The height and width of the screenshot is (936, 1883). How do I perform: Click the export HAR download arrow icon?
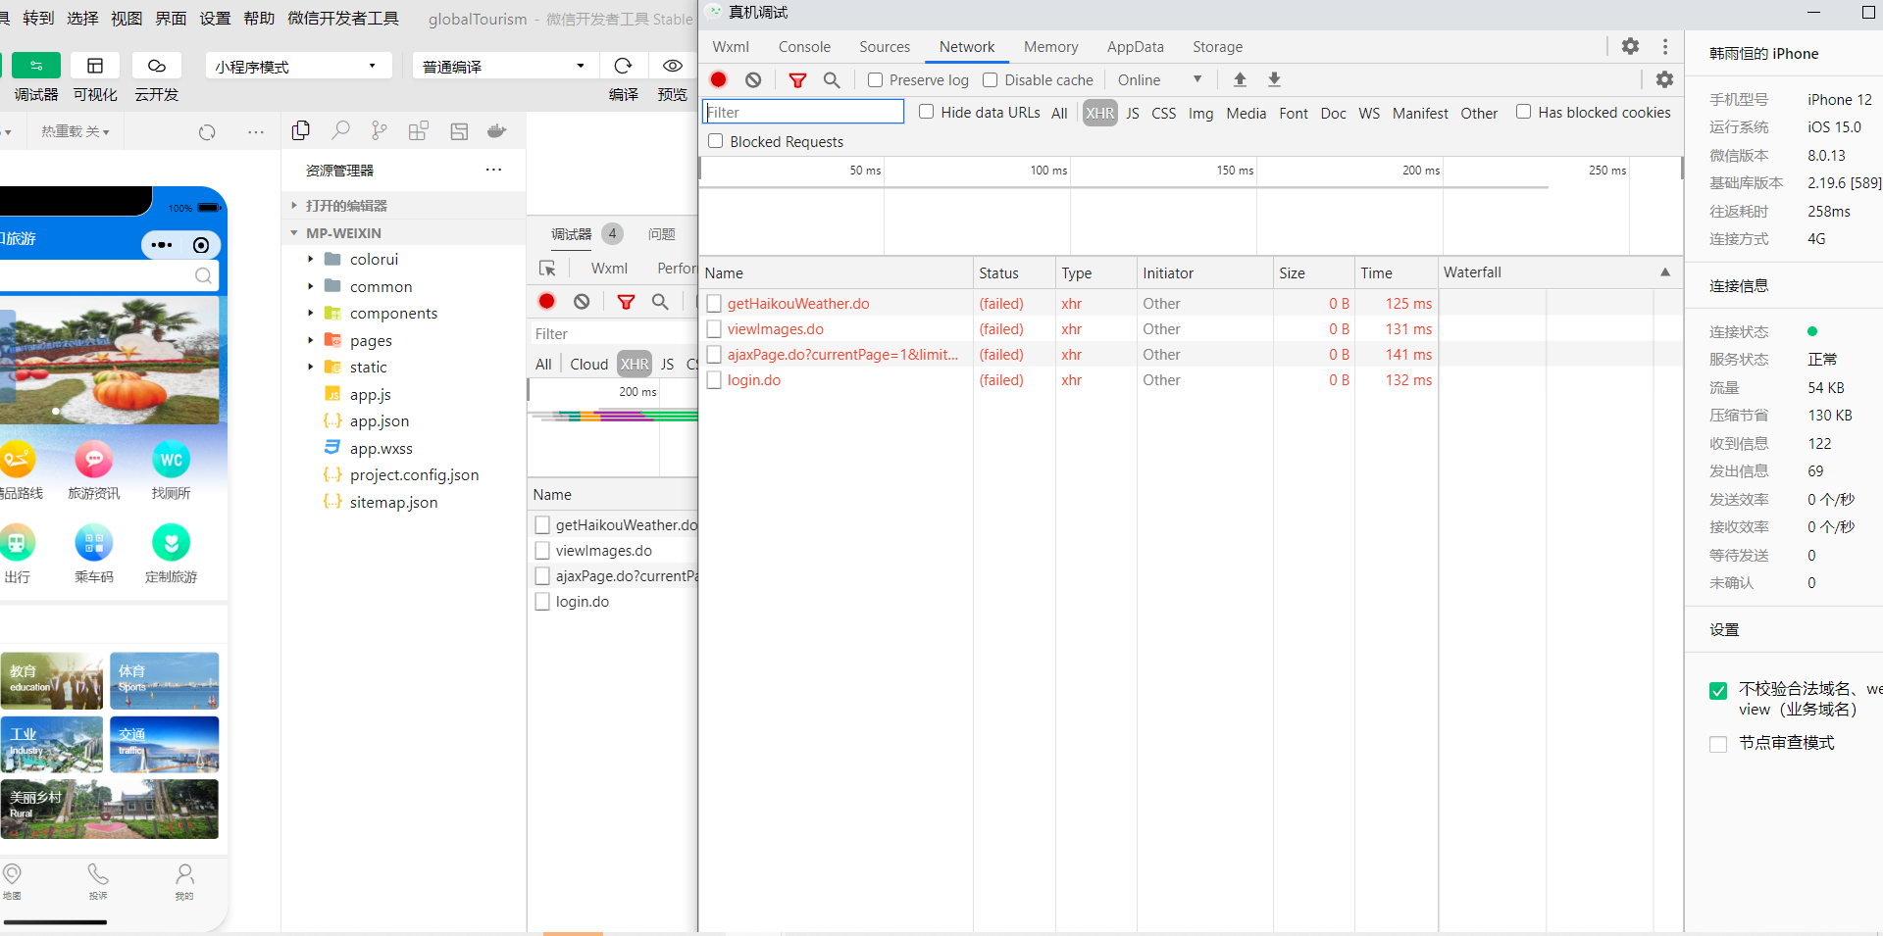click(1274, 79)
